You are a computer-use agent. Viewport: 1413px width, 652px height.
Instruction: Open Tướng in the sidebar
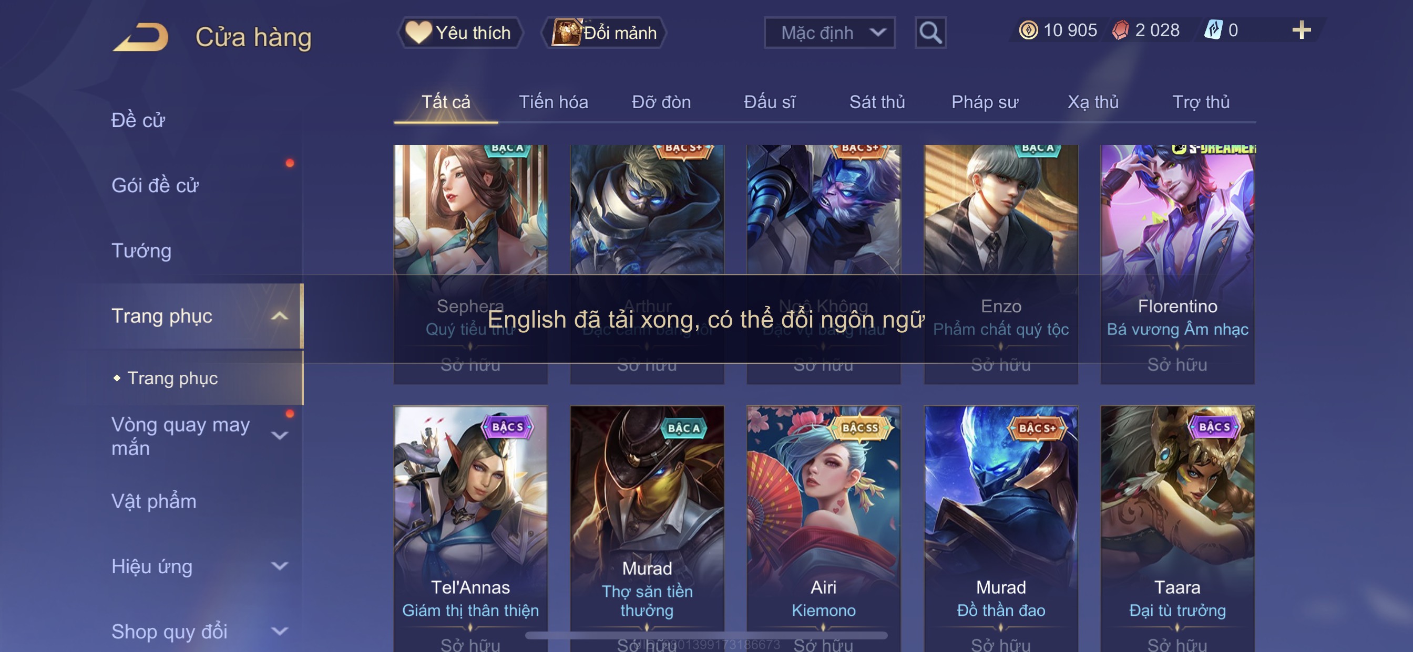(x=141, y=251)
